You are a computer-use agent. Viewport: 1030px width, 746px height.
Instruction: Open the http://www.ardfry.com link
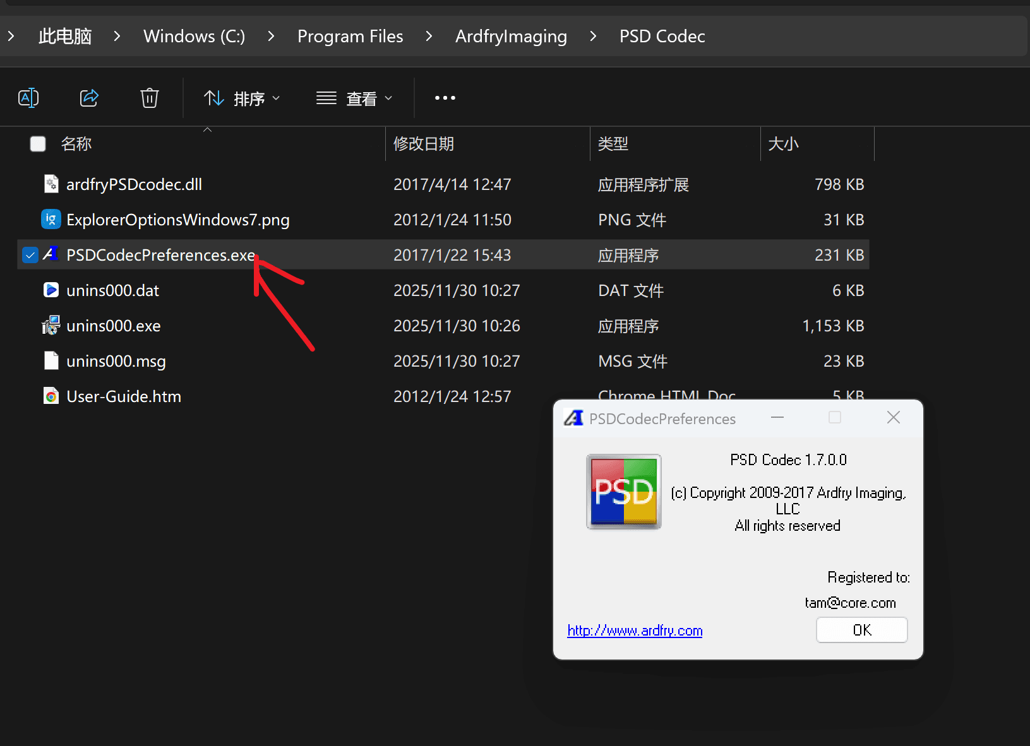pyautogui.click(x=635, y=631)
